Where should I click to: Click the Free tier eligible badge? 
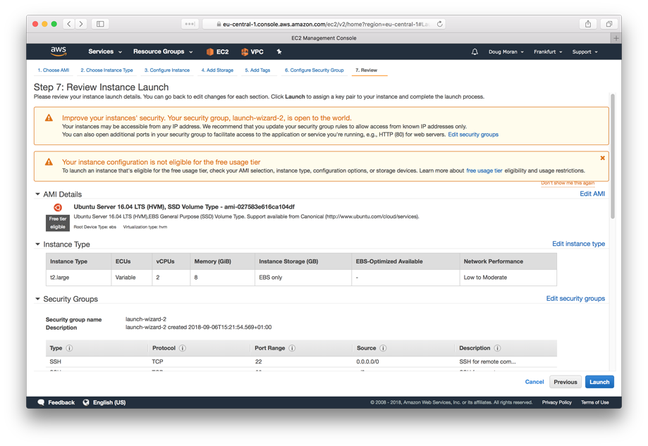58,223
